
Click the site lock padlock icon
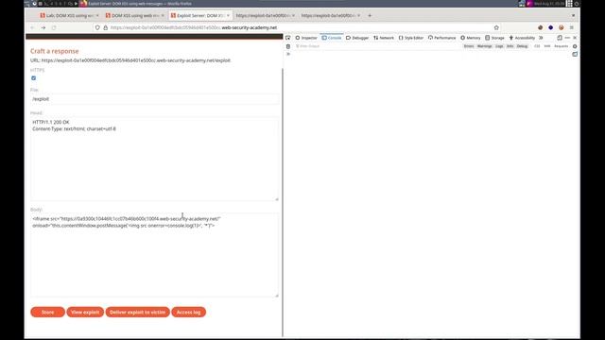pyautogui.click(x=105, y=27)
